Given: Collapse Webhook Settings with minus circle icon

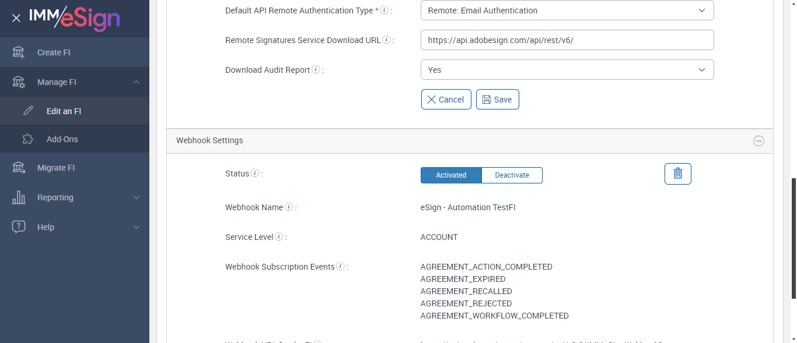Looking at the screenshot, I should coord(758,141).
